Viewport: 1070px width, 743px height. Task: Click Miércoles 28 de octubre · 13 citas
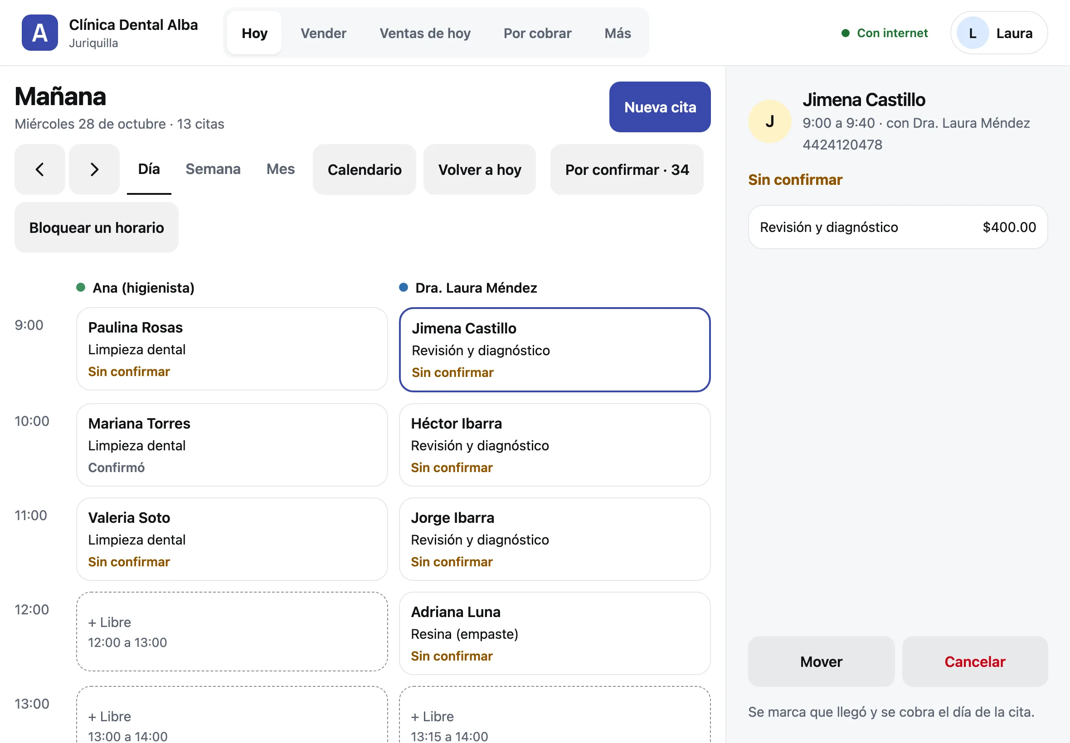pos(119,124)
